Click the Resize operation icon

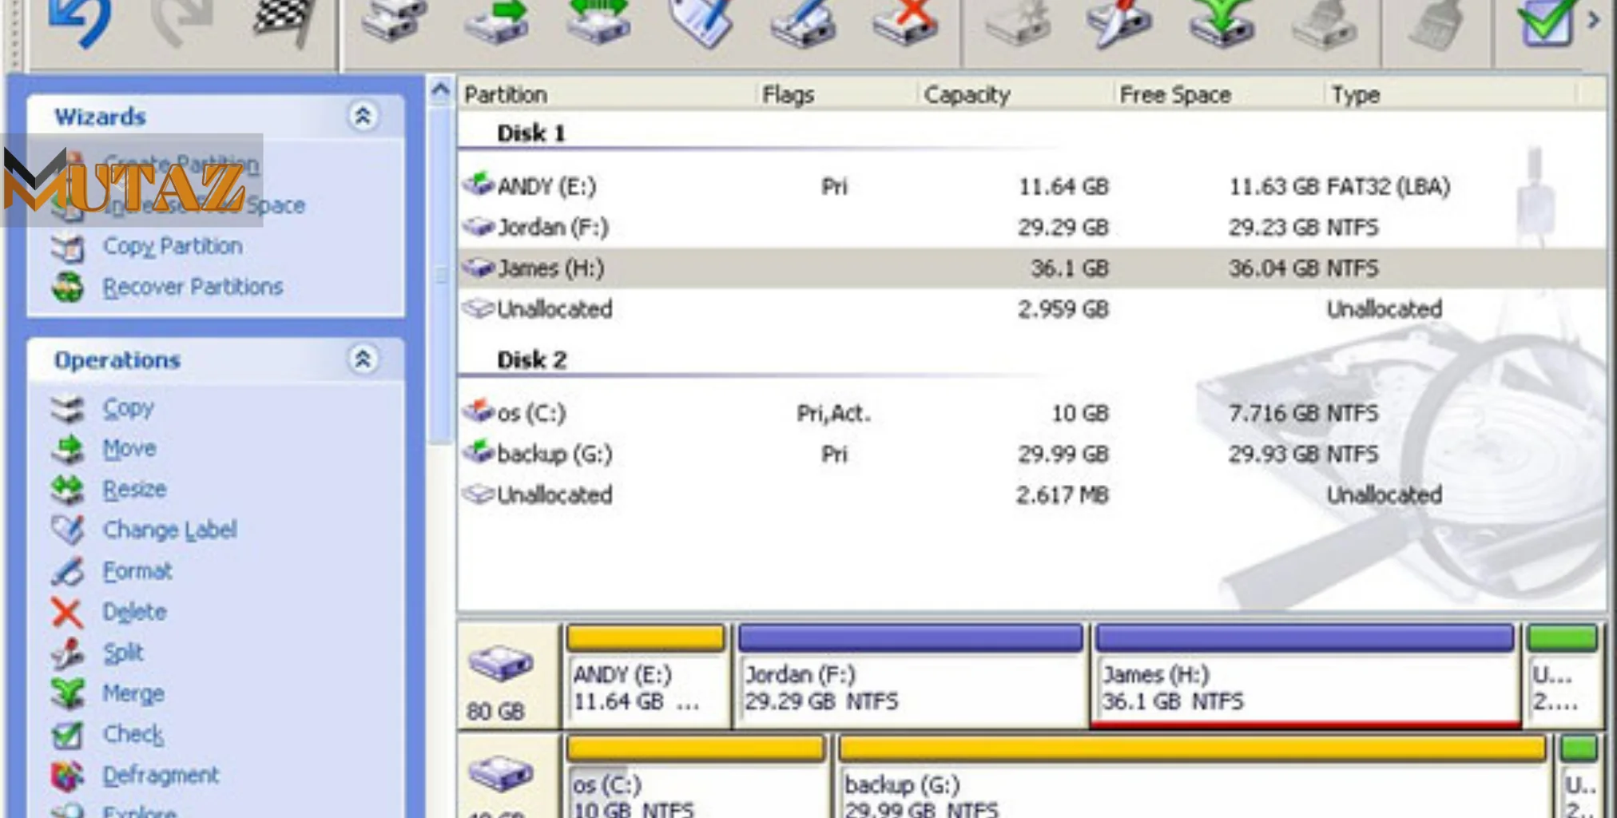tap(67, 490)
